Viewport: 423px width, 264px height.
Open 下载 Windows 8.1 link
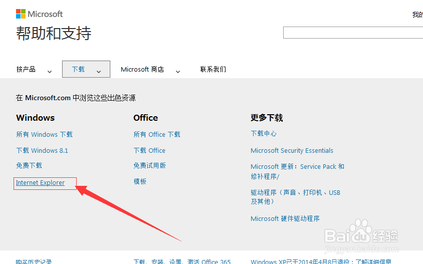[x=42, y=150]
